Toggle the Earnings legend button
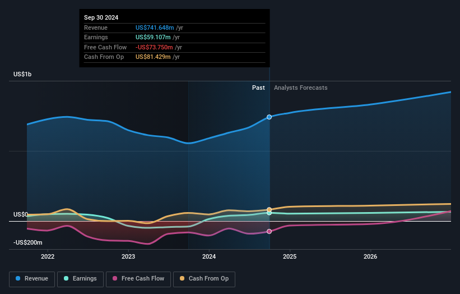Viewport: 460px width, 294px height. coord(80,279)
